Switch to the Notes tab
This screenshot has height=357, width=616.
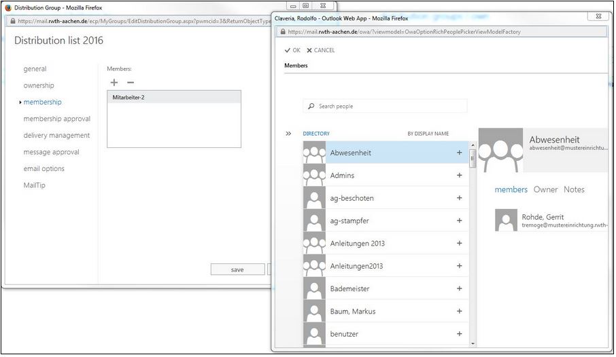click(x=574, y=189)
